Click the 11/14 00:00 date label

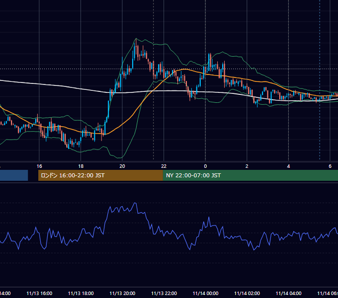click(205, 294)
